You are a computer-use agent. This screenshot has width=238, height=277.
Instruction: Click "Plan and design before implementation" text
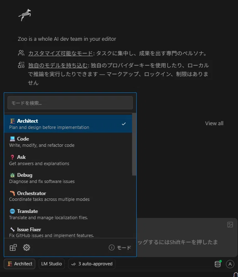pos(49,127)
